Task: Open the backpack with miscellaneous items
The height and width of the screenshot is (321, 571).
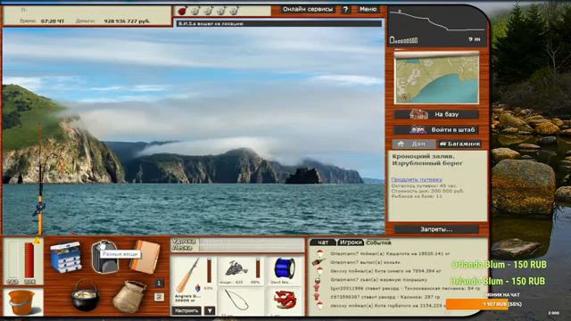Action: (105, 257)
